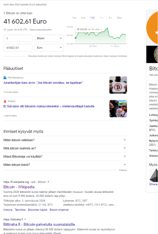
Task: Click the Bitcoin amount field showing 1
Action: pyautogui.click(x=18, y=38)
